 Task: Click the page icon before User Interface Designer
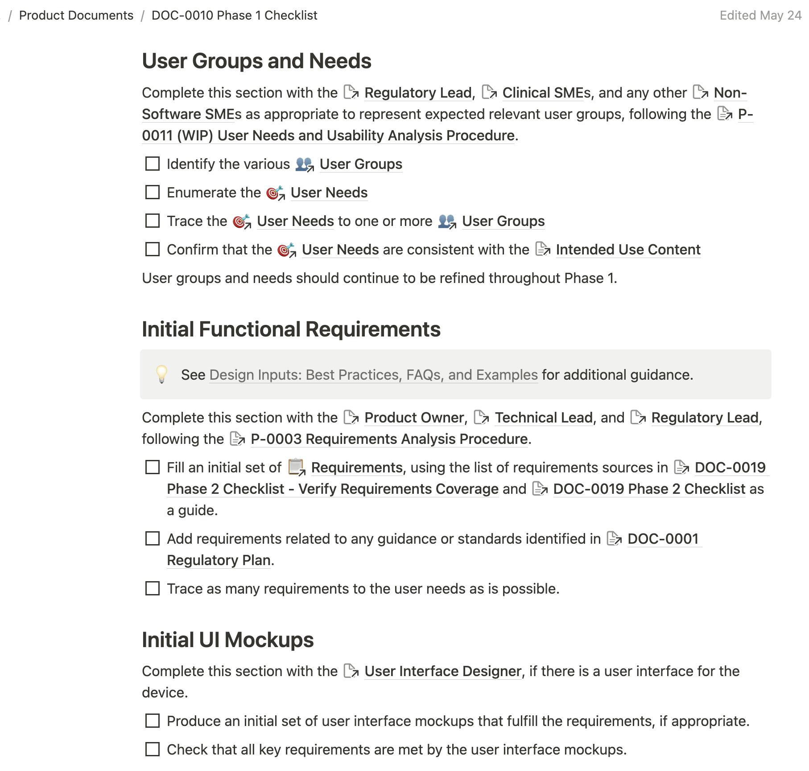(351, 671)
